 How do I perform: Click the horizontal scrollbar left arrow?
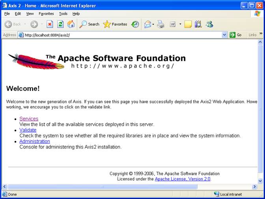pos(4,187)
